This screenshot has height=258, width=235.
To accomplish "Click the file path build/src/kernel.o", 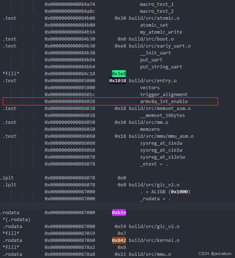I will (x=154, y=240).
